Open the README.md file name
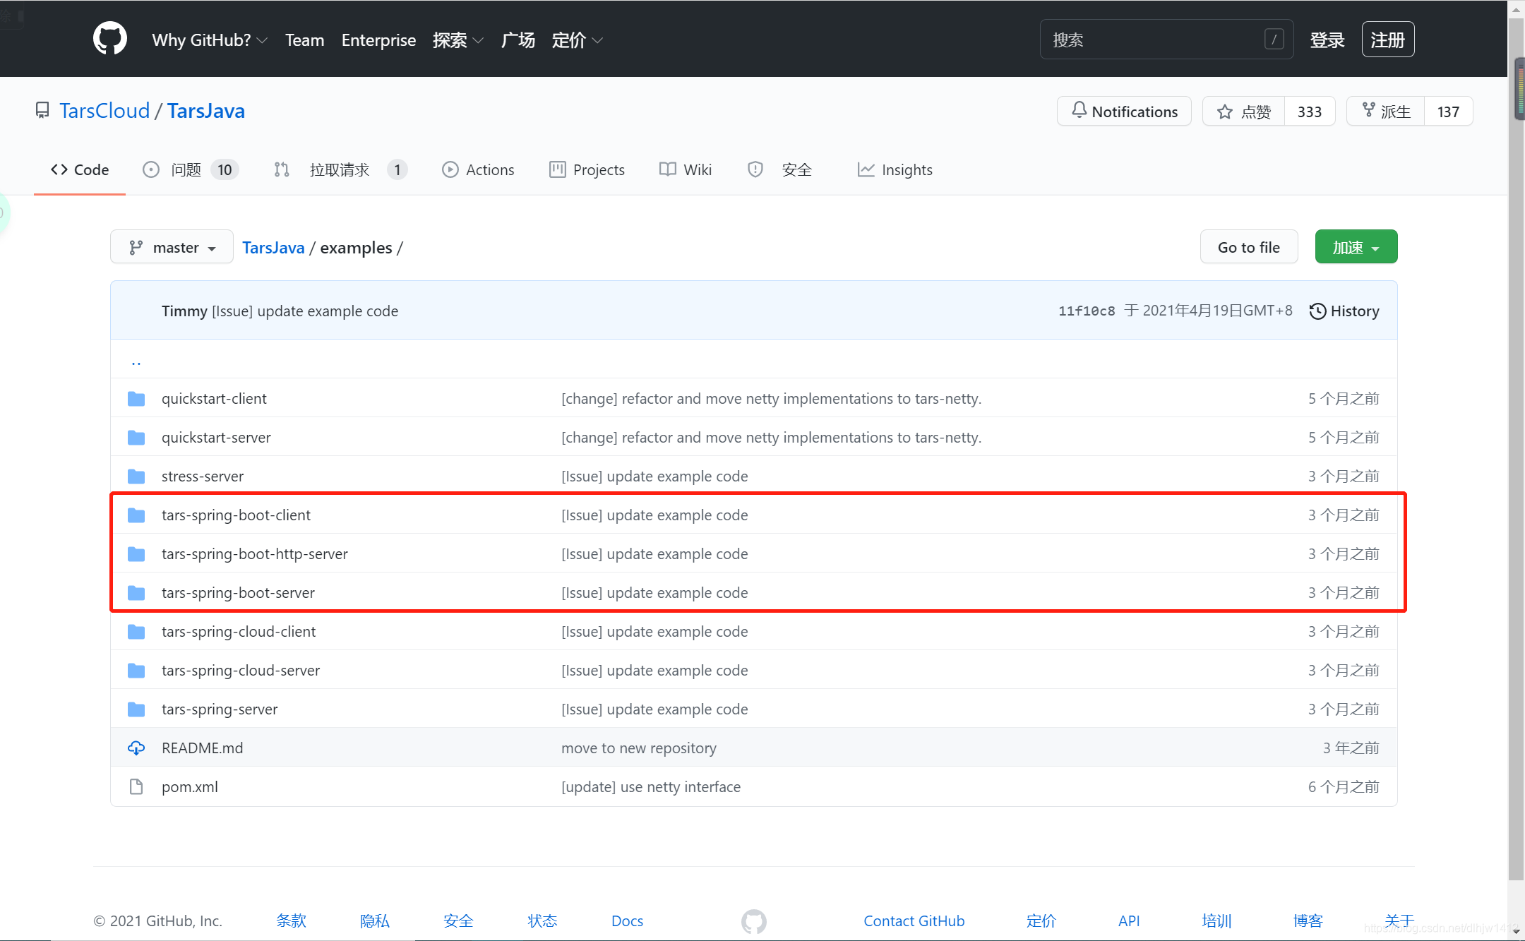The height and width of the screenshot is (941, 1525). click(x=202, y=748)
